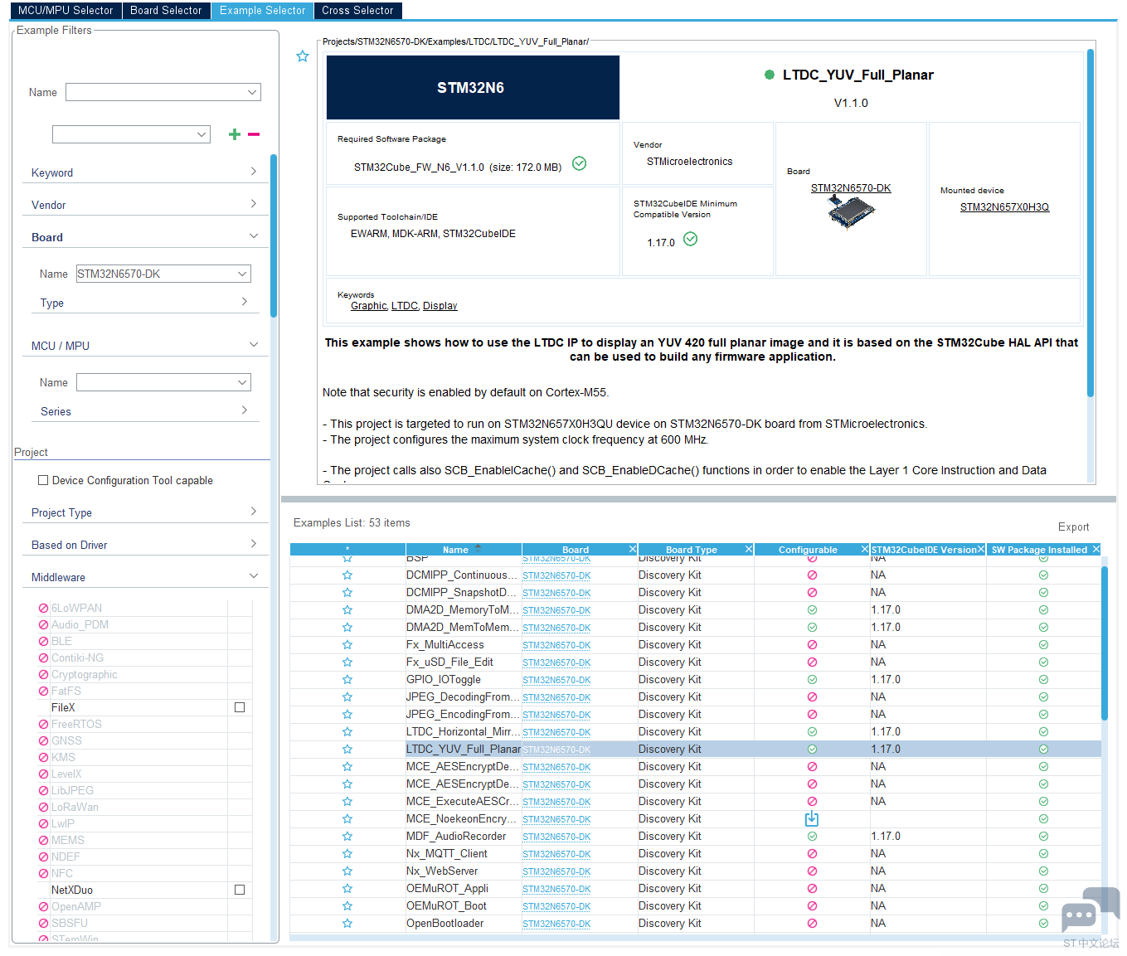Select the MCE_ExecuteAESCr example row name
1127x956 pixels.
tap(462, 802)
